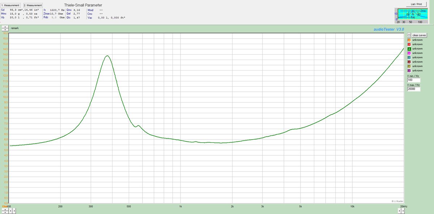
Task: Open List / Print
Action: coord(416,4)
